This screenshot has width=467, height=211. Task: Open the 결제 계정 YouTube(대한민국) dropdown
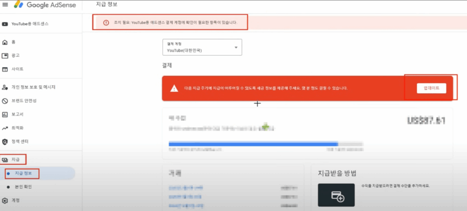click(202, 47)
